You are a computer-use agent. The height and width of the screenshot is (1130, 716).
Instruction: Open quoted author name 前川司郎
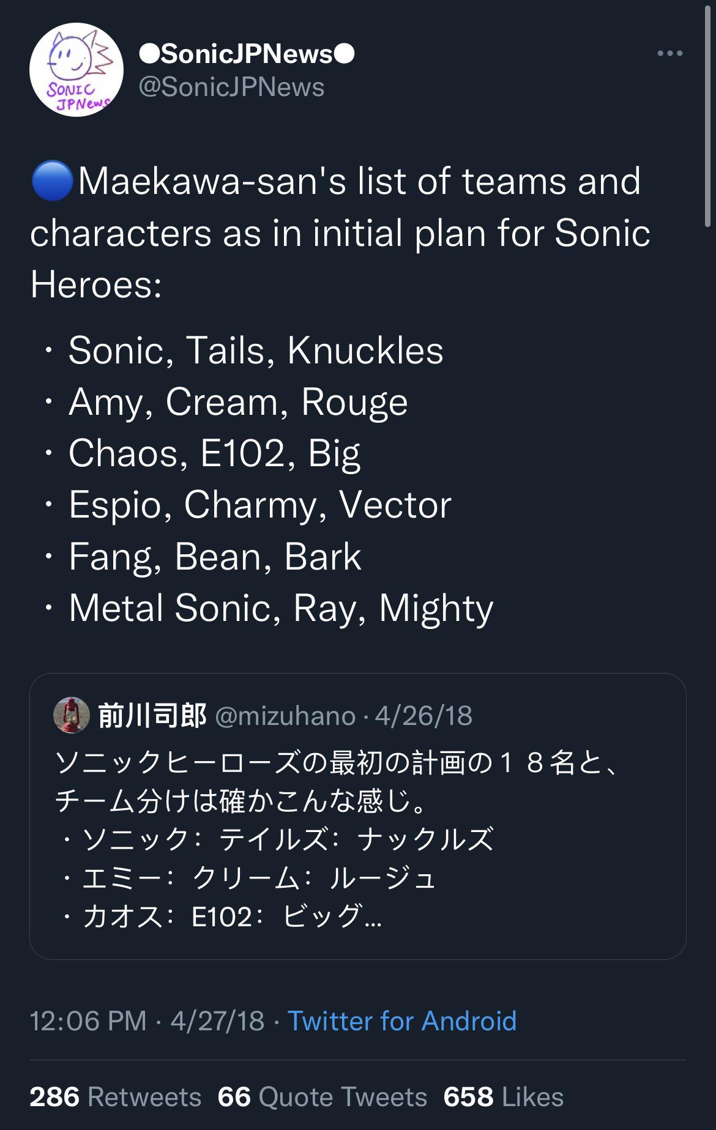tap(152, 715)
